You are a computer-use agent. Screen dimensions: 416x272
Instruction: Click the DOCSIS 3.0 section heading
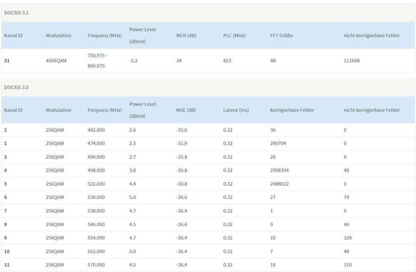pos(16,88)
